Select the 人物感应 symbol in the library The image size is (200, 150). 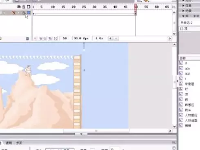191,115
